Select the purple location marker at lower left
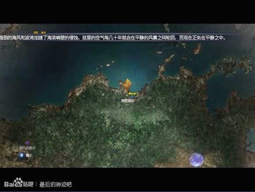The height and width of the screenshot is (192, 255). (27, 143)
